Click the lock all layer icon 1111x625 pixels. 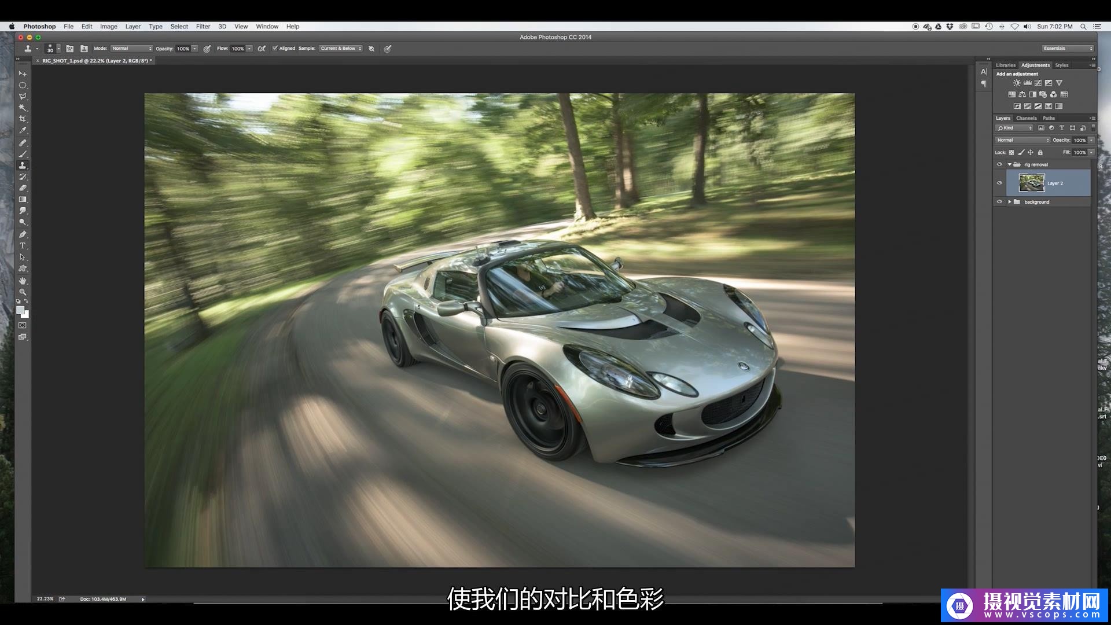click(1040, 153)
